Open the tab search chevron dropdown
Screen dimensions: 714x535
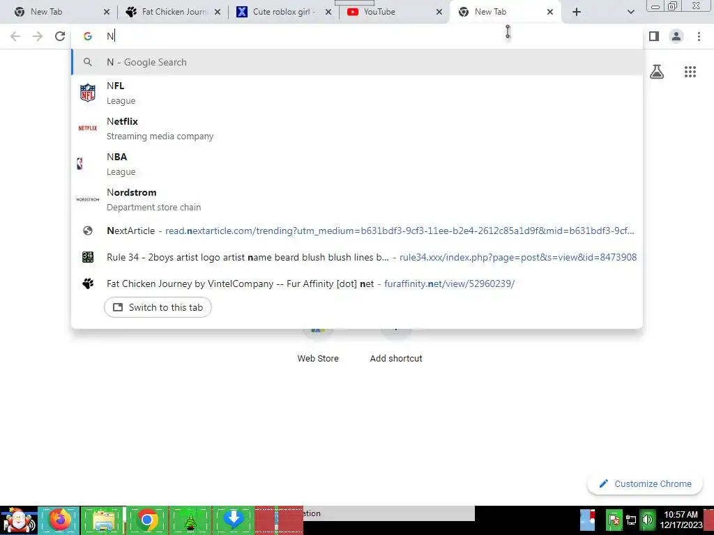(630, 12)
